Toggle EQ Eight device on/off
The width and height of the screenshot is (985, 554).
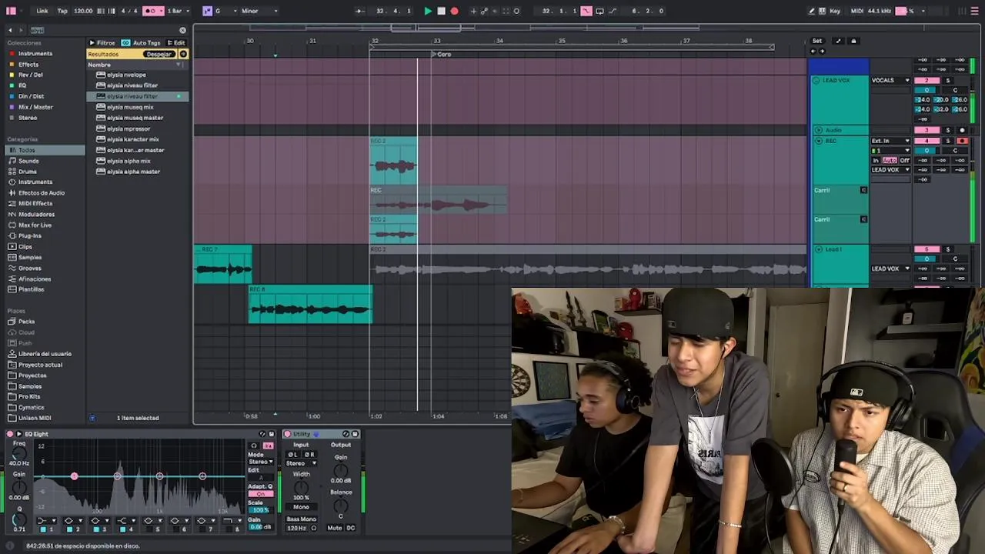coord(11,434)
